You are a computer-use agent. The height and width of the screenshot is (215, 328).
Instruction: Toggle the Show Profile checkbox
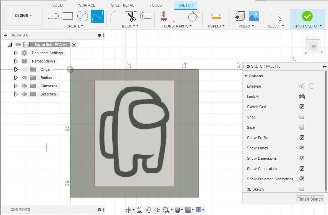(302, 138)
